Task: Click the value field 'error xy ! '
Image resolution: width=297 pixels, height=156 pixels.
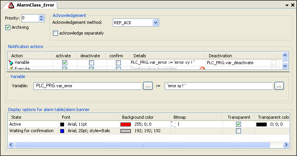Action: (219, 86)
